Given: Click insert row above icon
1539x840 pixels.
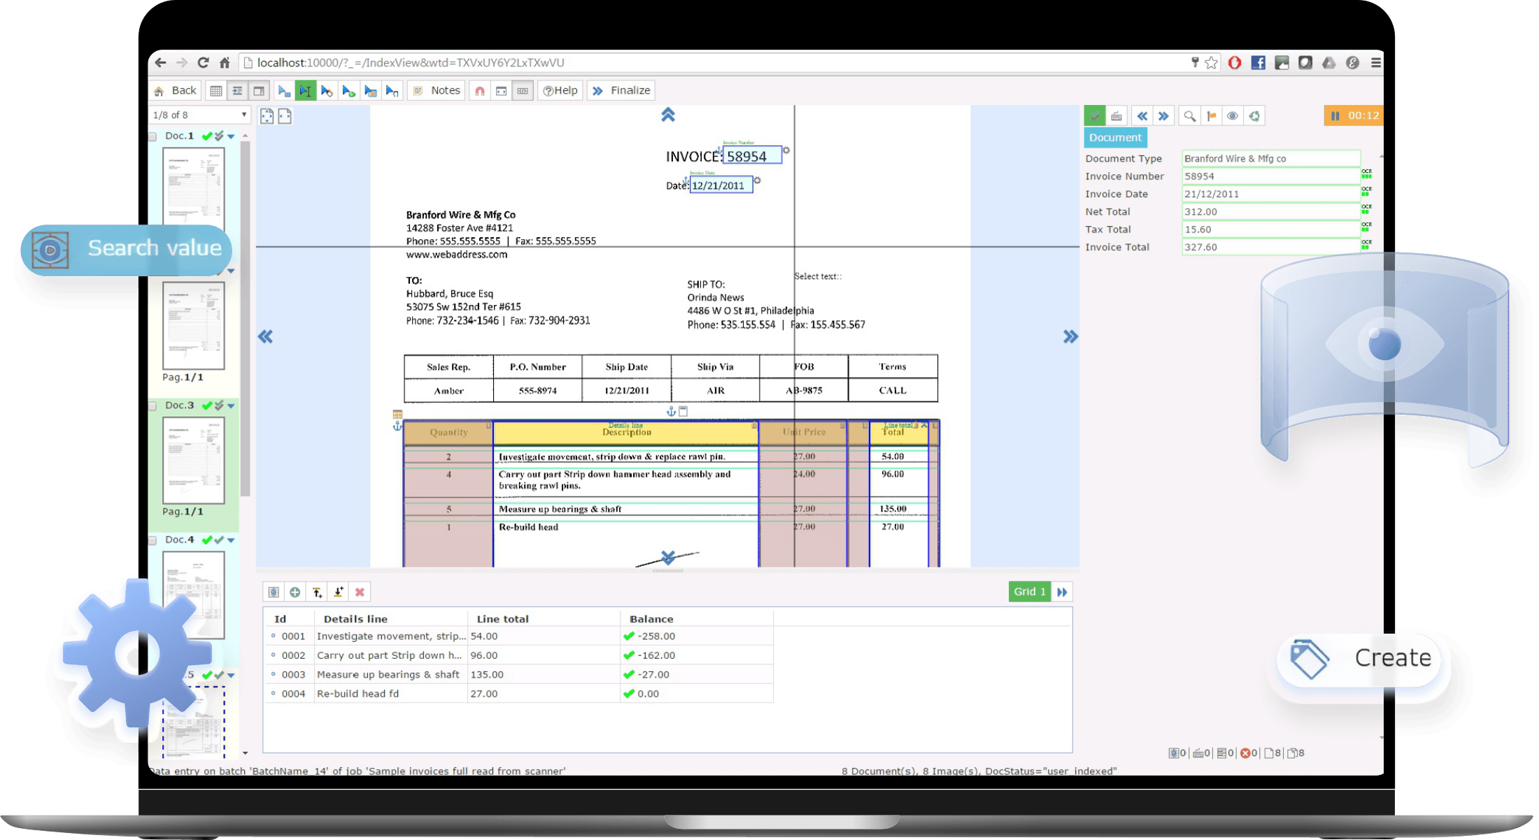Looking at the screenshot, I should coord(317,592).
